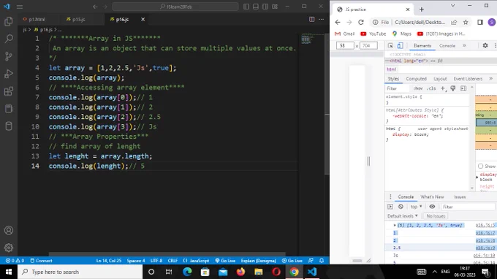Open the top JavaScript context dropdown
The height and width of the screenshot is (279, 497).
[x=416, y=207]
